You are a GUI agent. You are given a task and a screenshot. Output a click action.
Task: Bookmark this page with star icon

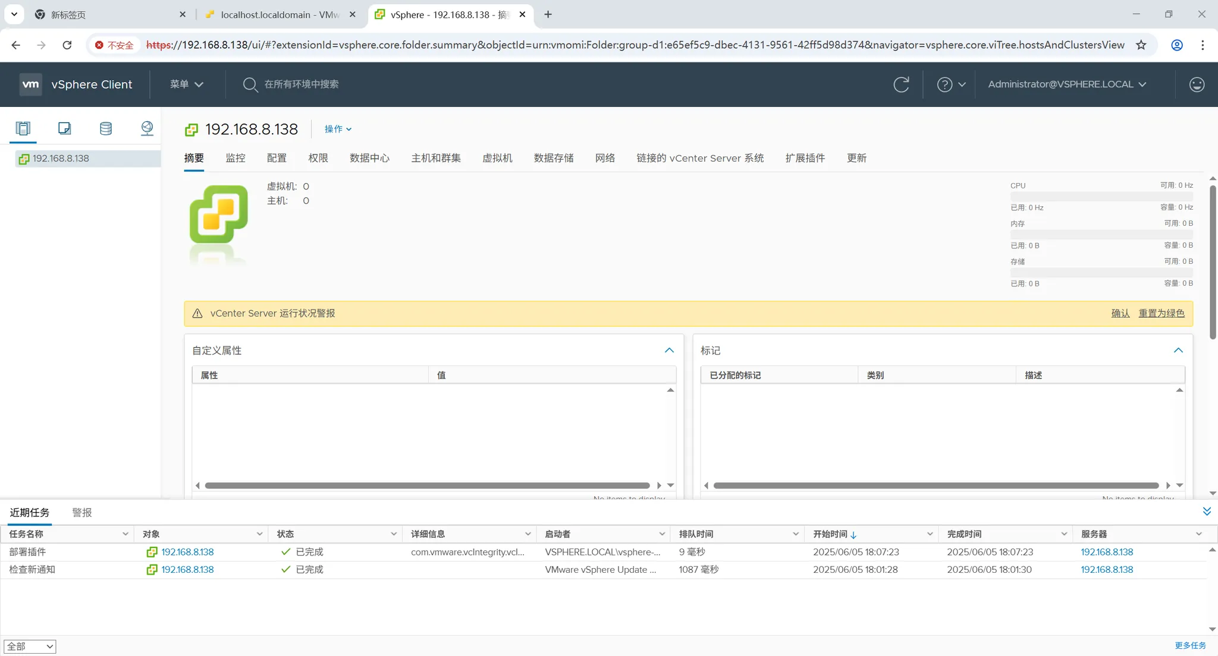[x=1141, y=45]
